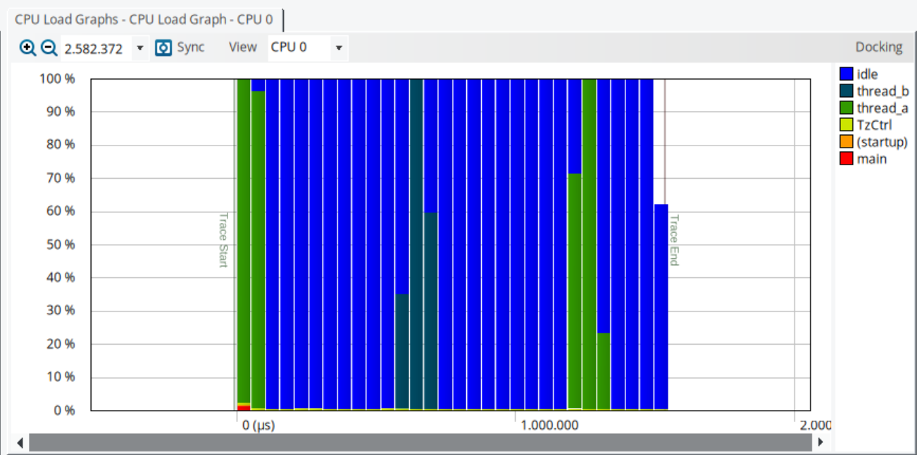This screenshot has width=917, height=455.
Task: Click the scrollbar left arrow
Action: (19, 443)
